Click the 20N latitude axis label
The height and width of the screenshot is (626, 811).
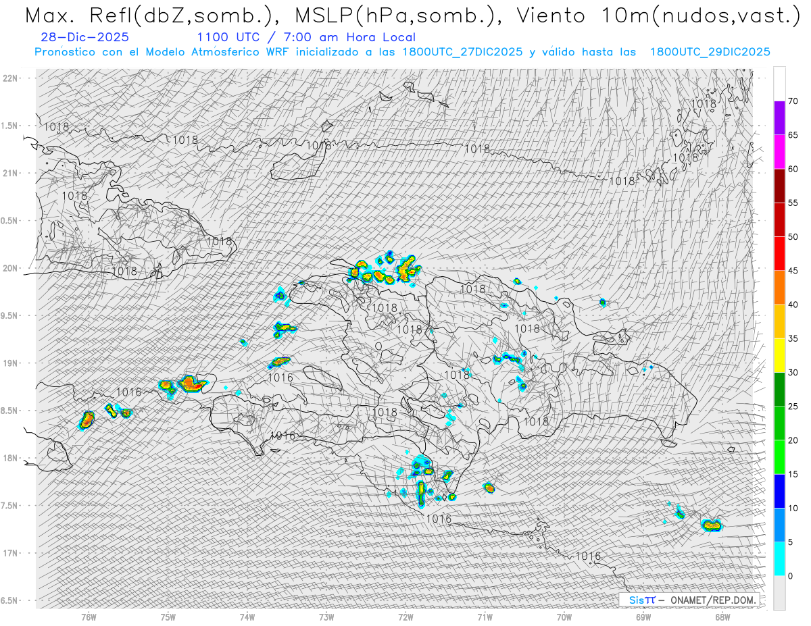tap(11, 268)
